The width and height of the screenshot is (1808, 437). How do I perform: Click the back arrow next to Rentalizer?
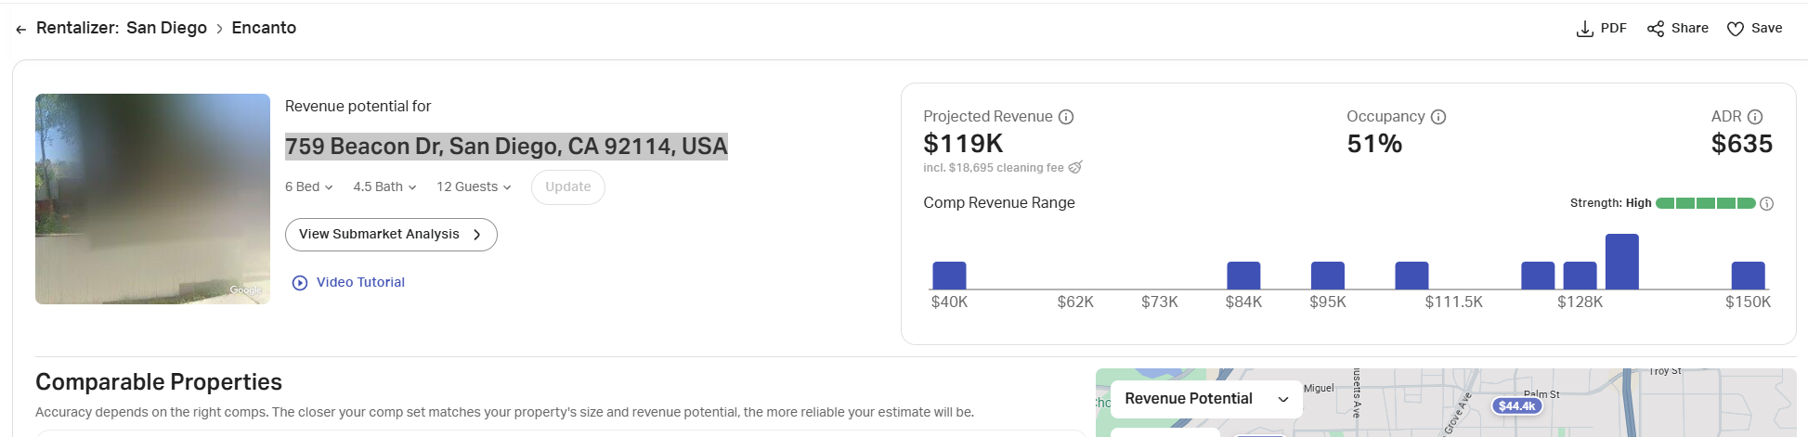(x=20, y=30)
